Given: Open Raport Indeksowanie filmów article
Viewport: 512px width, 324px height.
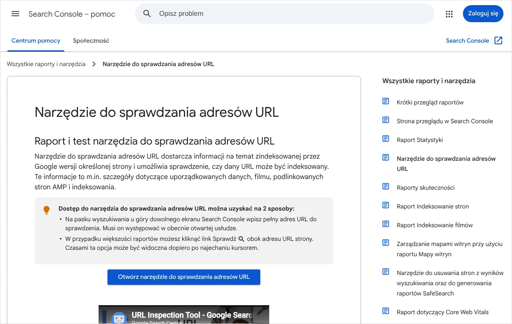Looking at the screenshot, I should [x=435, y=225].
